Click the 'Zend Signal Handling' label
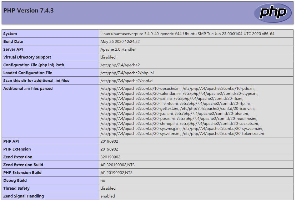Image resolution: width=296 pixels, height=200 pixels. coord(23,196)
